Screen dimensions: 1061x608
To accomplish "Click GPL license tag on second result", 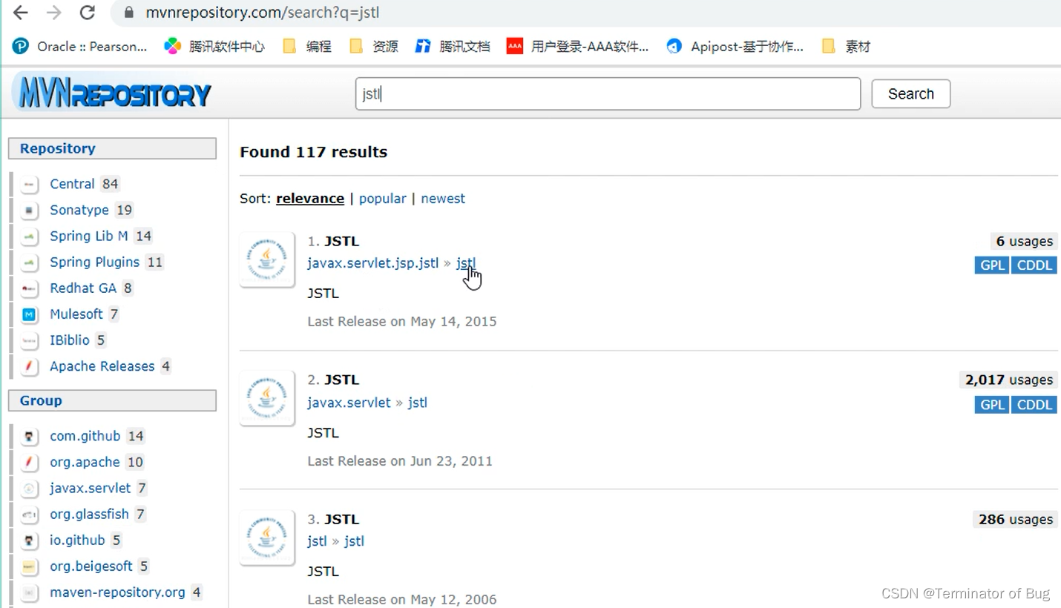I will click(992, 405).
